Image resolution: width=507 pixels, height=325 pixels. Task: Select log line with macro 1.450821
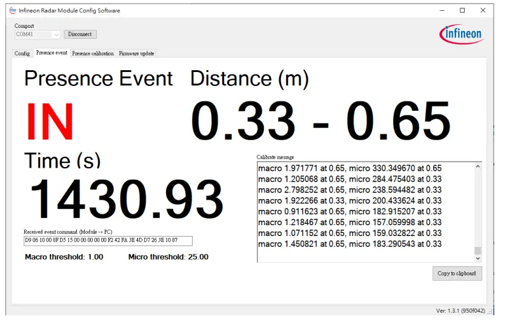click(x=350, y=245)
